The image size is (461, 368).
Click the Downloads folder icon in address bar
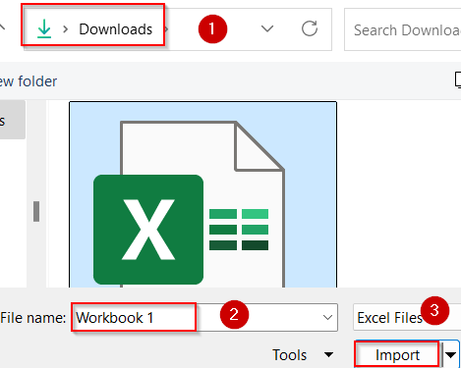pos(44,29)
